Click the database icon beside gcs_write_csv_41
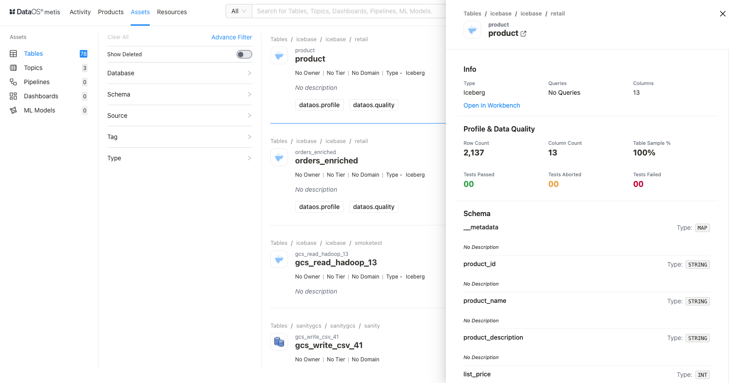Image resolution: width=729 pixels, height=383 pixels. 279,342
